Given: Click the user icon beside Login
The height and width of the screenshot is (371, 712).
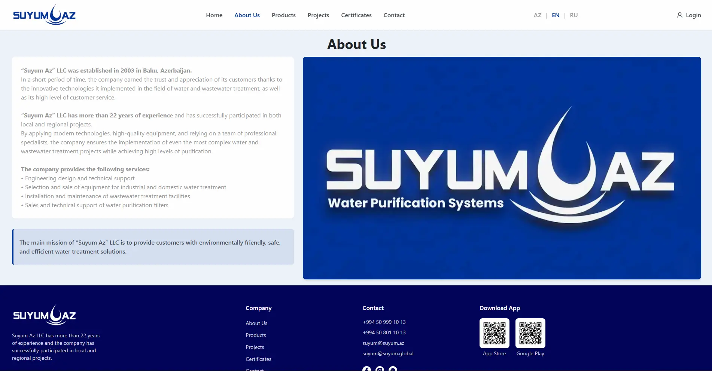Looking at the screenshot, I should pos(679,15).
